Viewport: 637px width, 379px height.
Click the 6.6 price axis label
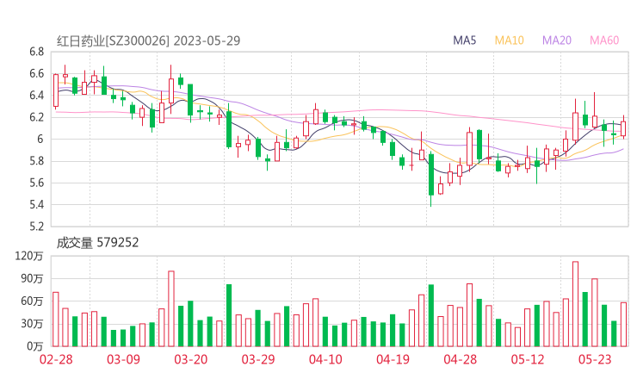pyautogui.click(x=36, y=73)
